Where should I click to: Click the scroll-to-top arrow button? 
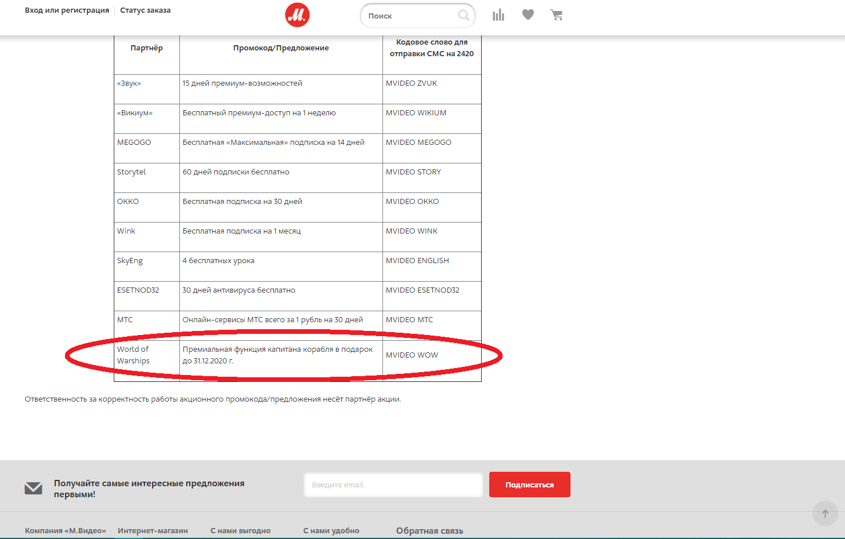(x=825, y=513)
